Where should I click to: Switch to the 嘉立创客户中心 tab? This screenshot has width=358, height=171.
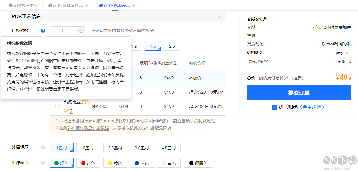pyautogui.click(x=23, y=5)
